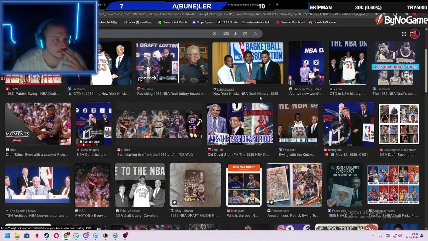
Task: Start voice search with the microphone icon
Action: tap(235, 33)
